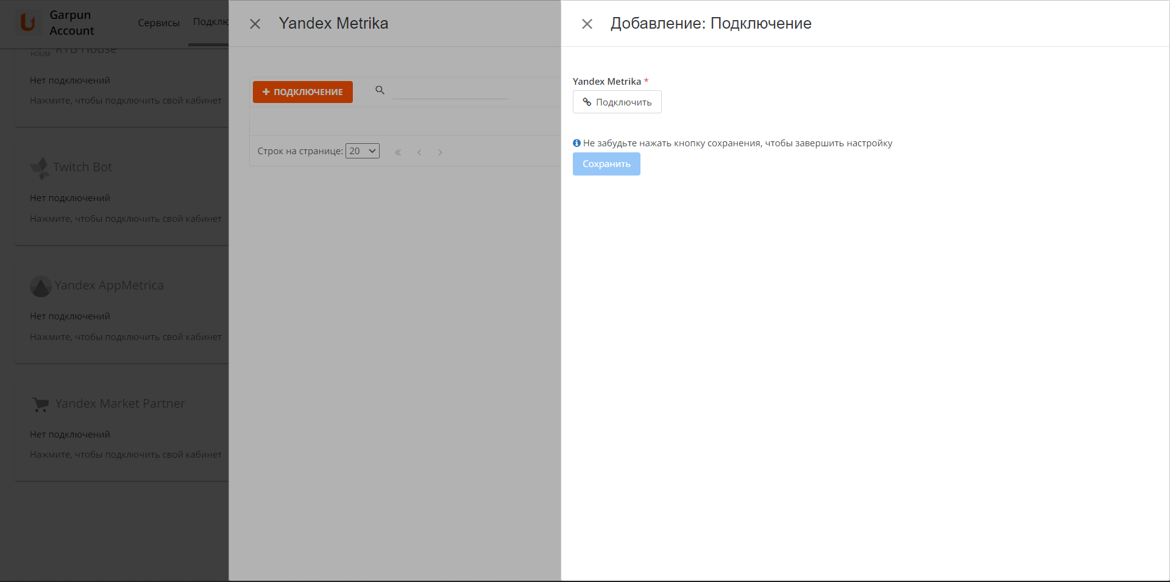
Task: Open the Twitch Bot card title
Action: pos(82,167)
